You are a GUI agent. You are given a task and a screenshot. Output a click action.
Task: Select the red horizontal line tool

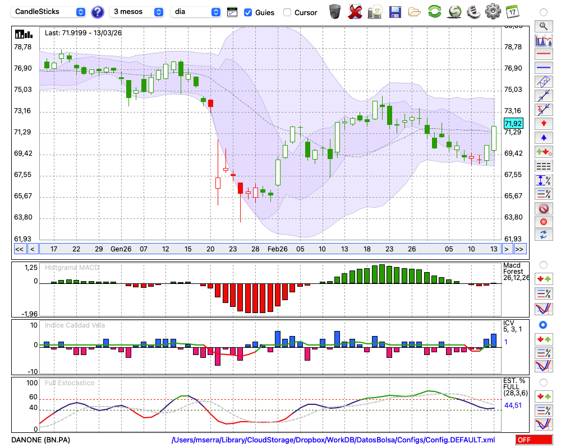click(x=543, y=54)
